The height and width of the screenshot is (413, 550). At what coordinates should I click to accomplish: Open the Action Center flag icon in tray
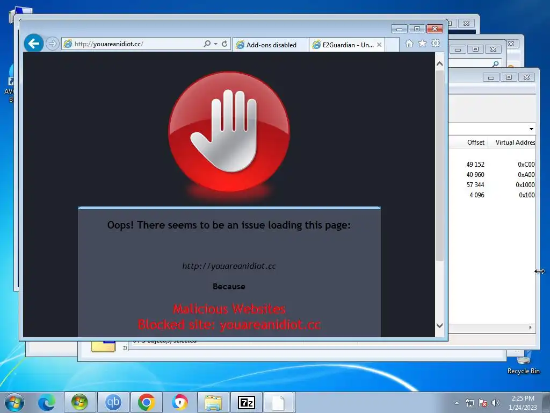483,403
